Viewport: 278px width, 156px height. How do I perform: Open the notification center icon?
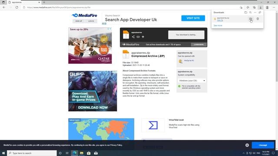[x=273, y=153]
